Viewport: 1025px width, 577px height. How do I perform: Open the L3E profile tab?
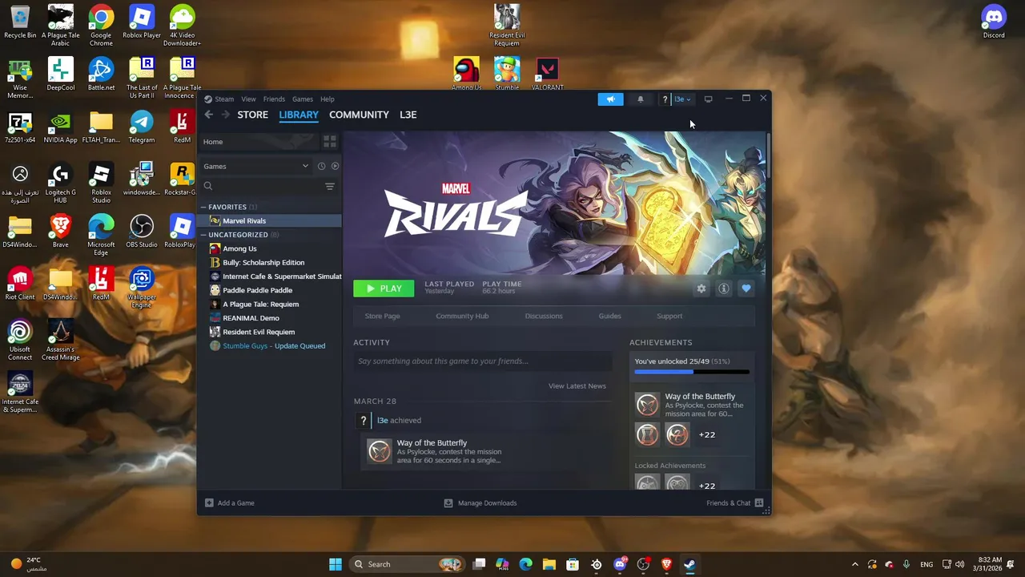(x=408, y=115)
